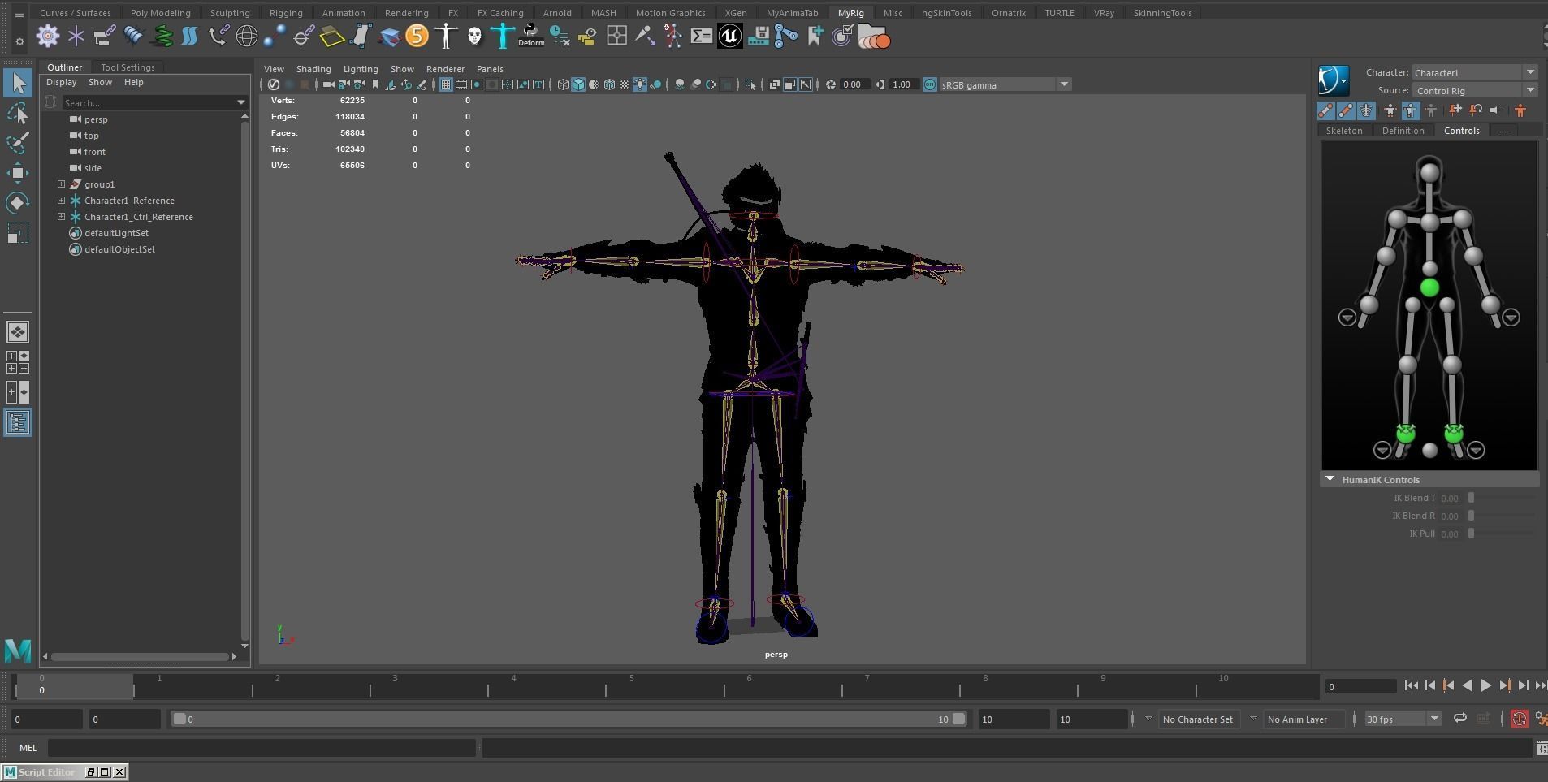Switch to single pane layout icon

coord(18,332)
